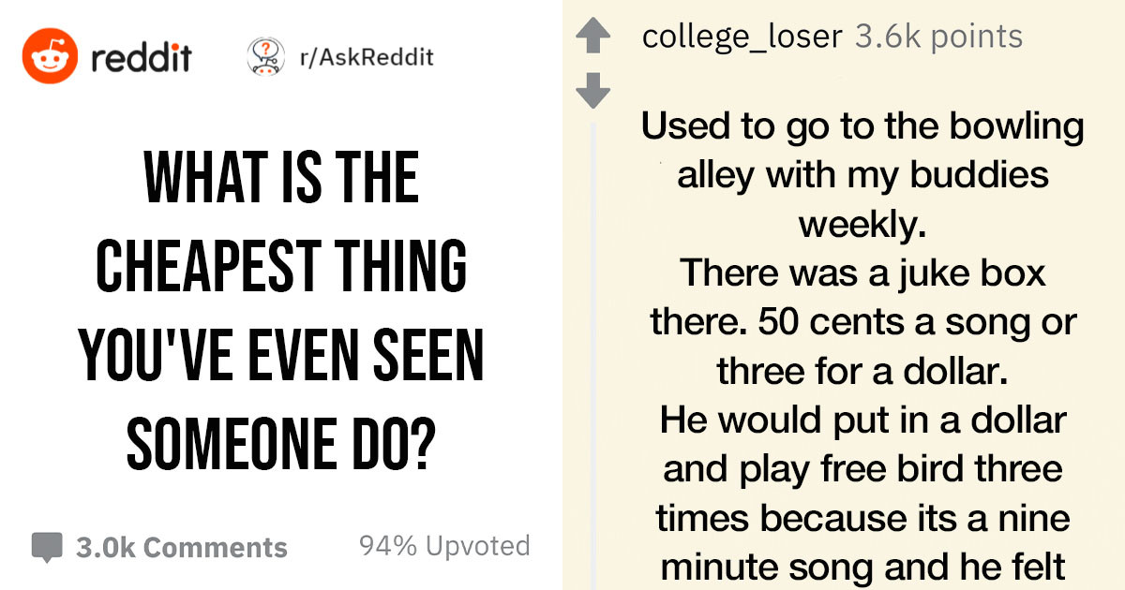Click the "Used to go to the bowling" line
1125x590 pixels.
pos(862,127)
